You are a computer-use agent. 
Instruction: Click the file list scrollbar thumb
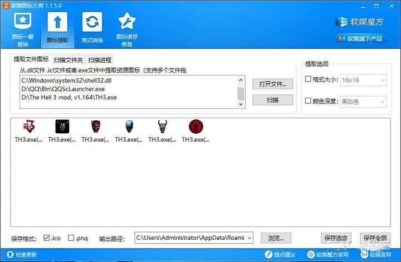pos(241,94)
